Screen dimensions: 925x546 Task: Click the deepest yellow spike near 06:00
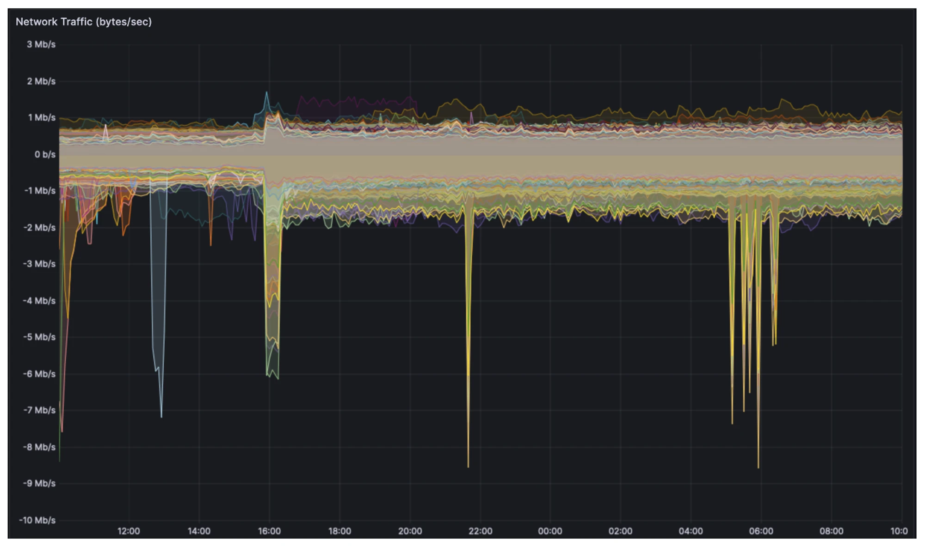758,464
